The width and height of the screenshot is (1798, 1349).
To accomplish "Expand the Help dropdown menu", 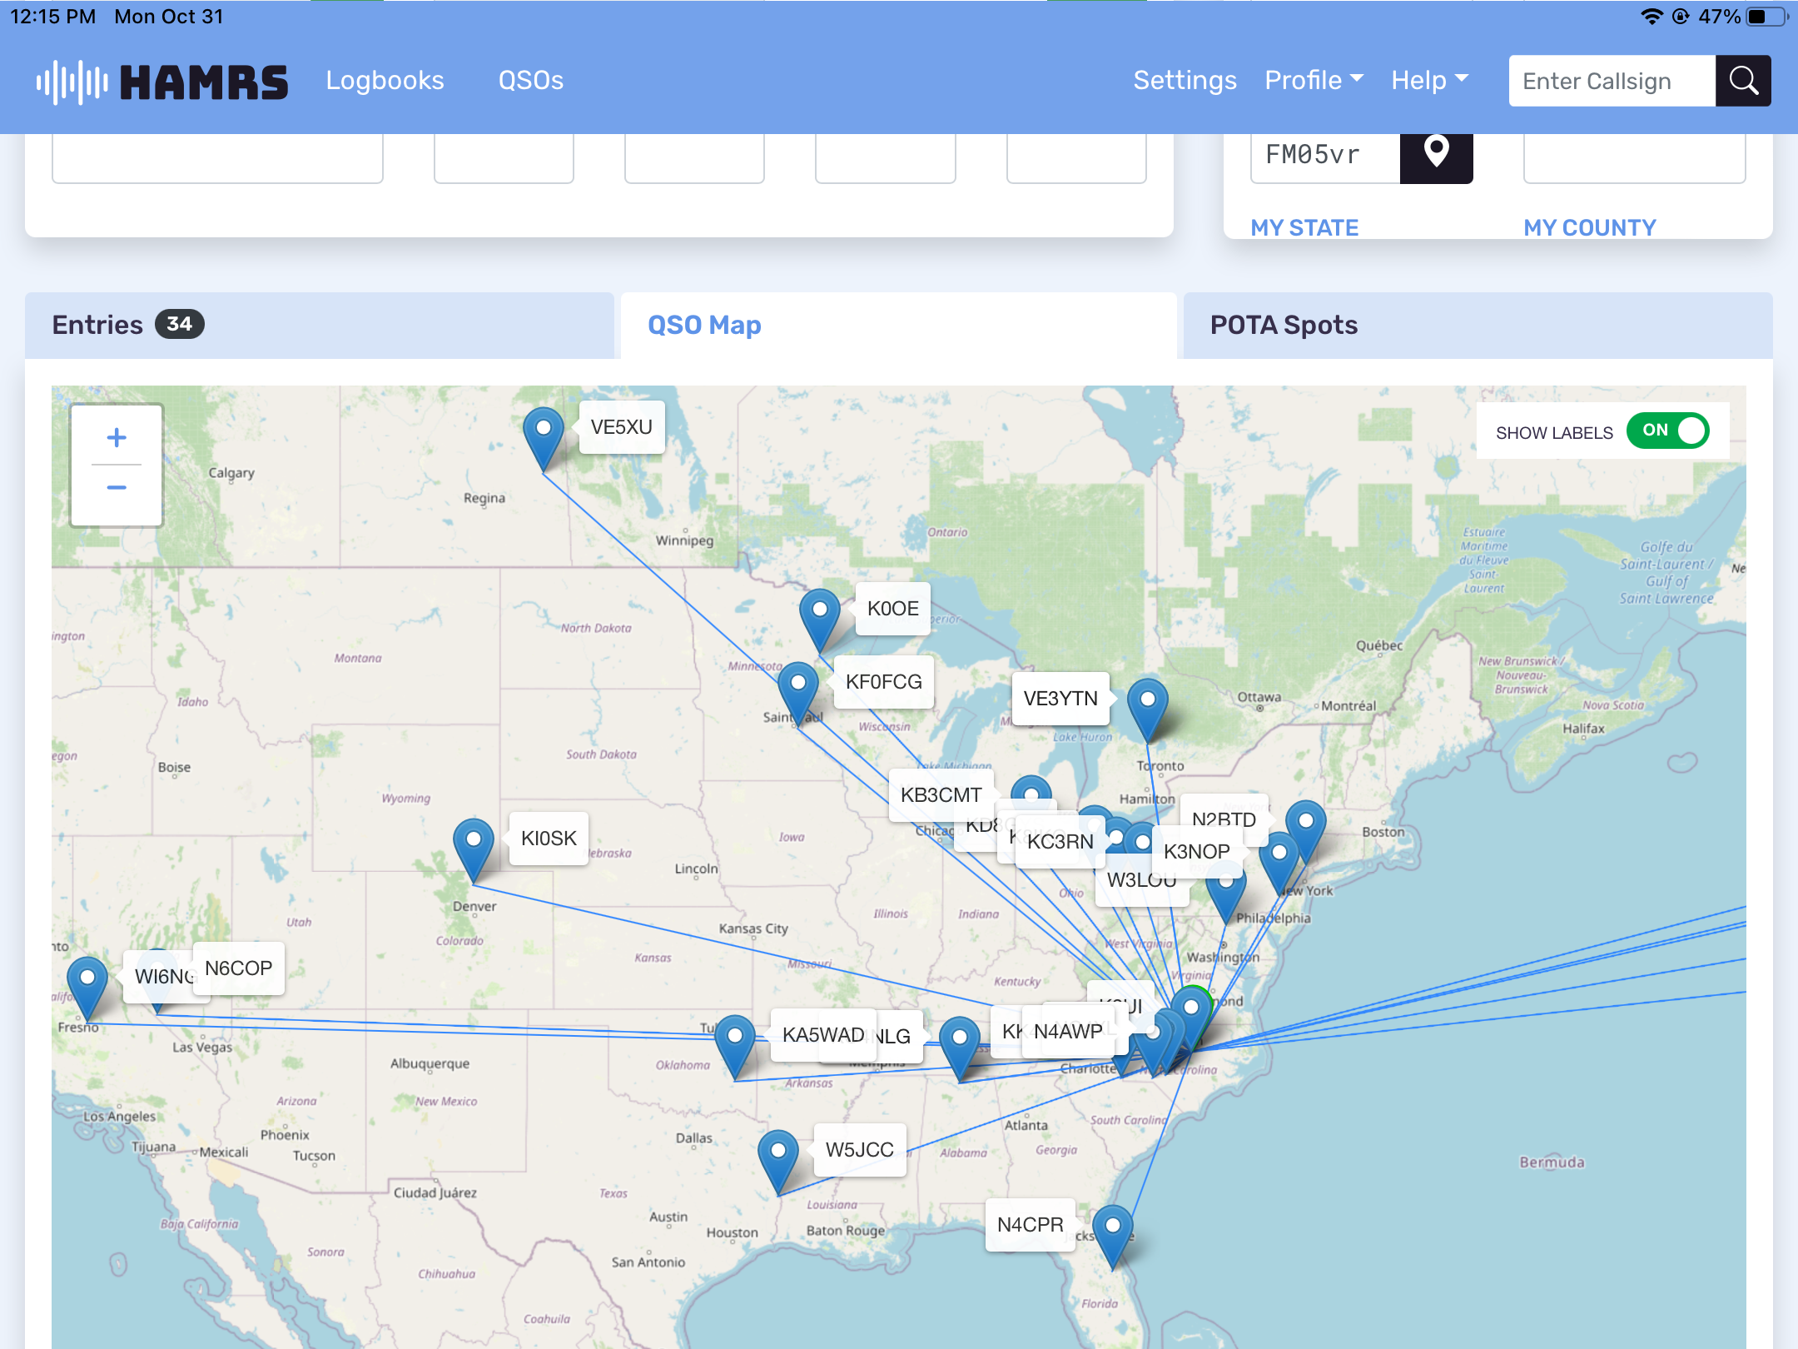I will coord(1429,80).
